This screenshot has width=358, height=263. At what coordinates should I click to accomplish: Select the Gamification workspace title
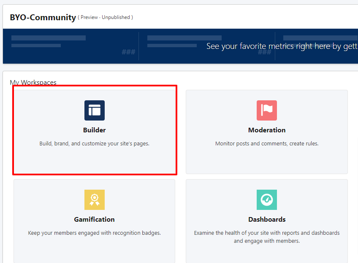(95, 220)
